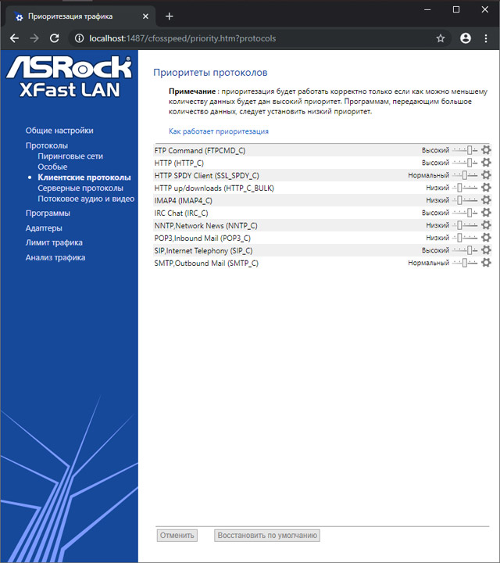
Task: Open Протоколы section in sidebar
Action: coord(47,145)
